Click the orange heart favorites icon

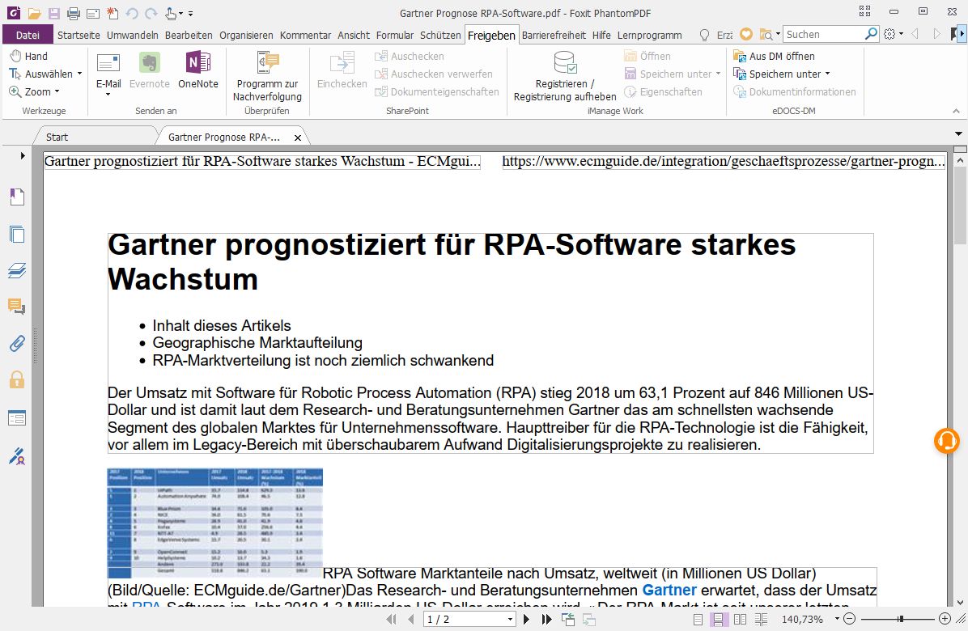click(746, 35)
